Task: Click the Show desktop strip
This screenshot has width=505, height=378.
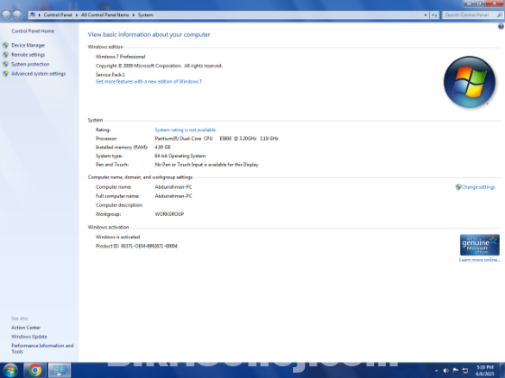Action: coord(502,370)
